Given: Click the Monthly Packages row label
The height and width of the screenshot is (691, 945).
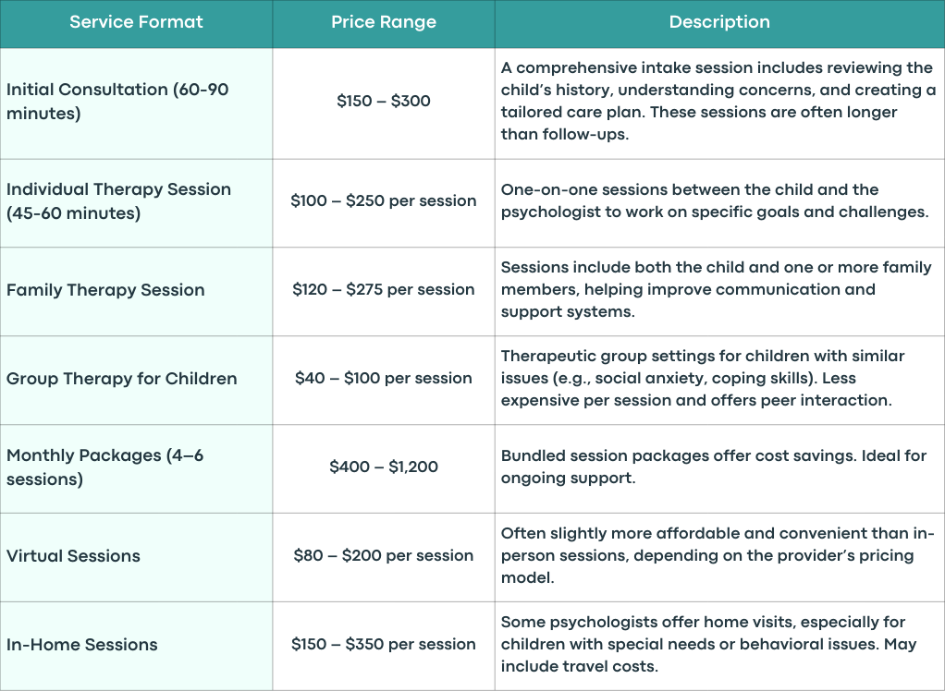Looking at the screenshot, I should (104, 467).
